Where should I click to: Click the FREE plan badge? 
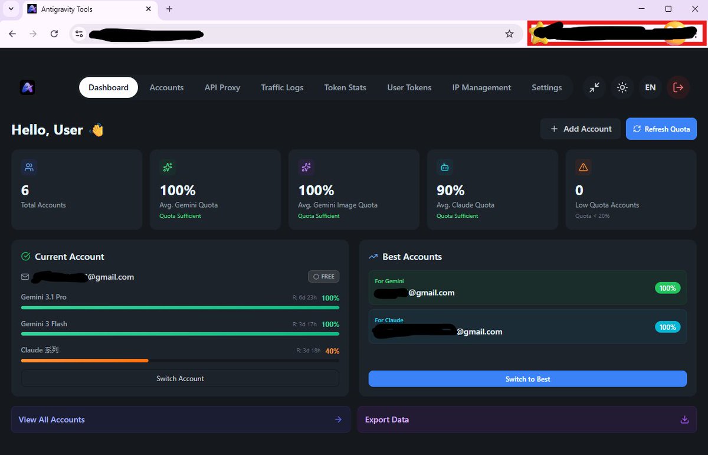pyautogui.click(x=323, y=276)
